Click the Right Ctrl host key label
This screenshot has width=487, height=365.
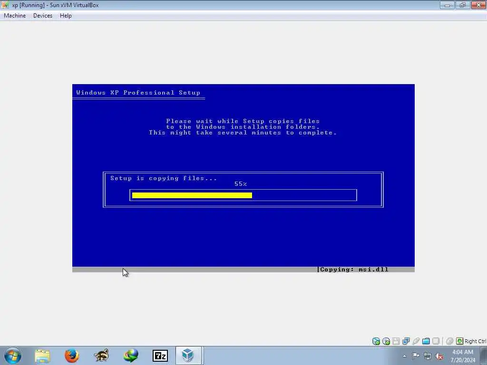(475, 341)
